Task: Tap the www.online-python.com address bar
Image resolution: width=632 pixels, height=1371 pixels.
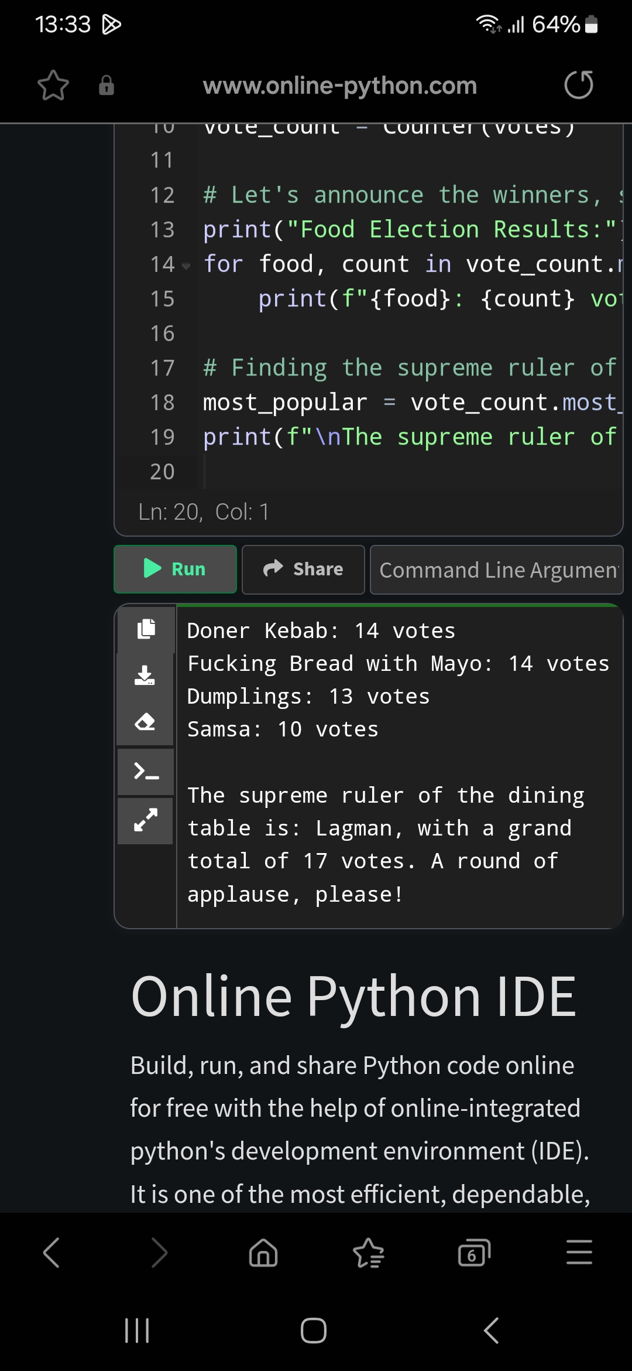Action: [x=339, y=86]
